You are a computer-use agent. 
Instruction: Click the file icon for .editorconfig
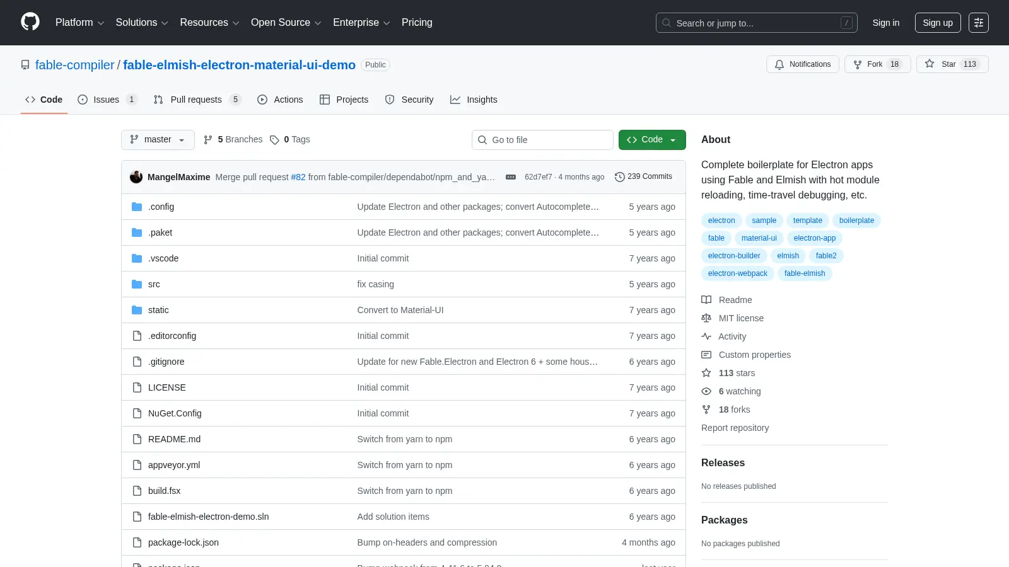click(x=137, y=336)
